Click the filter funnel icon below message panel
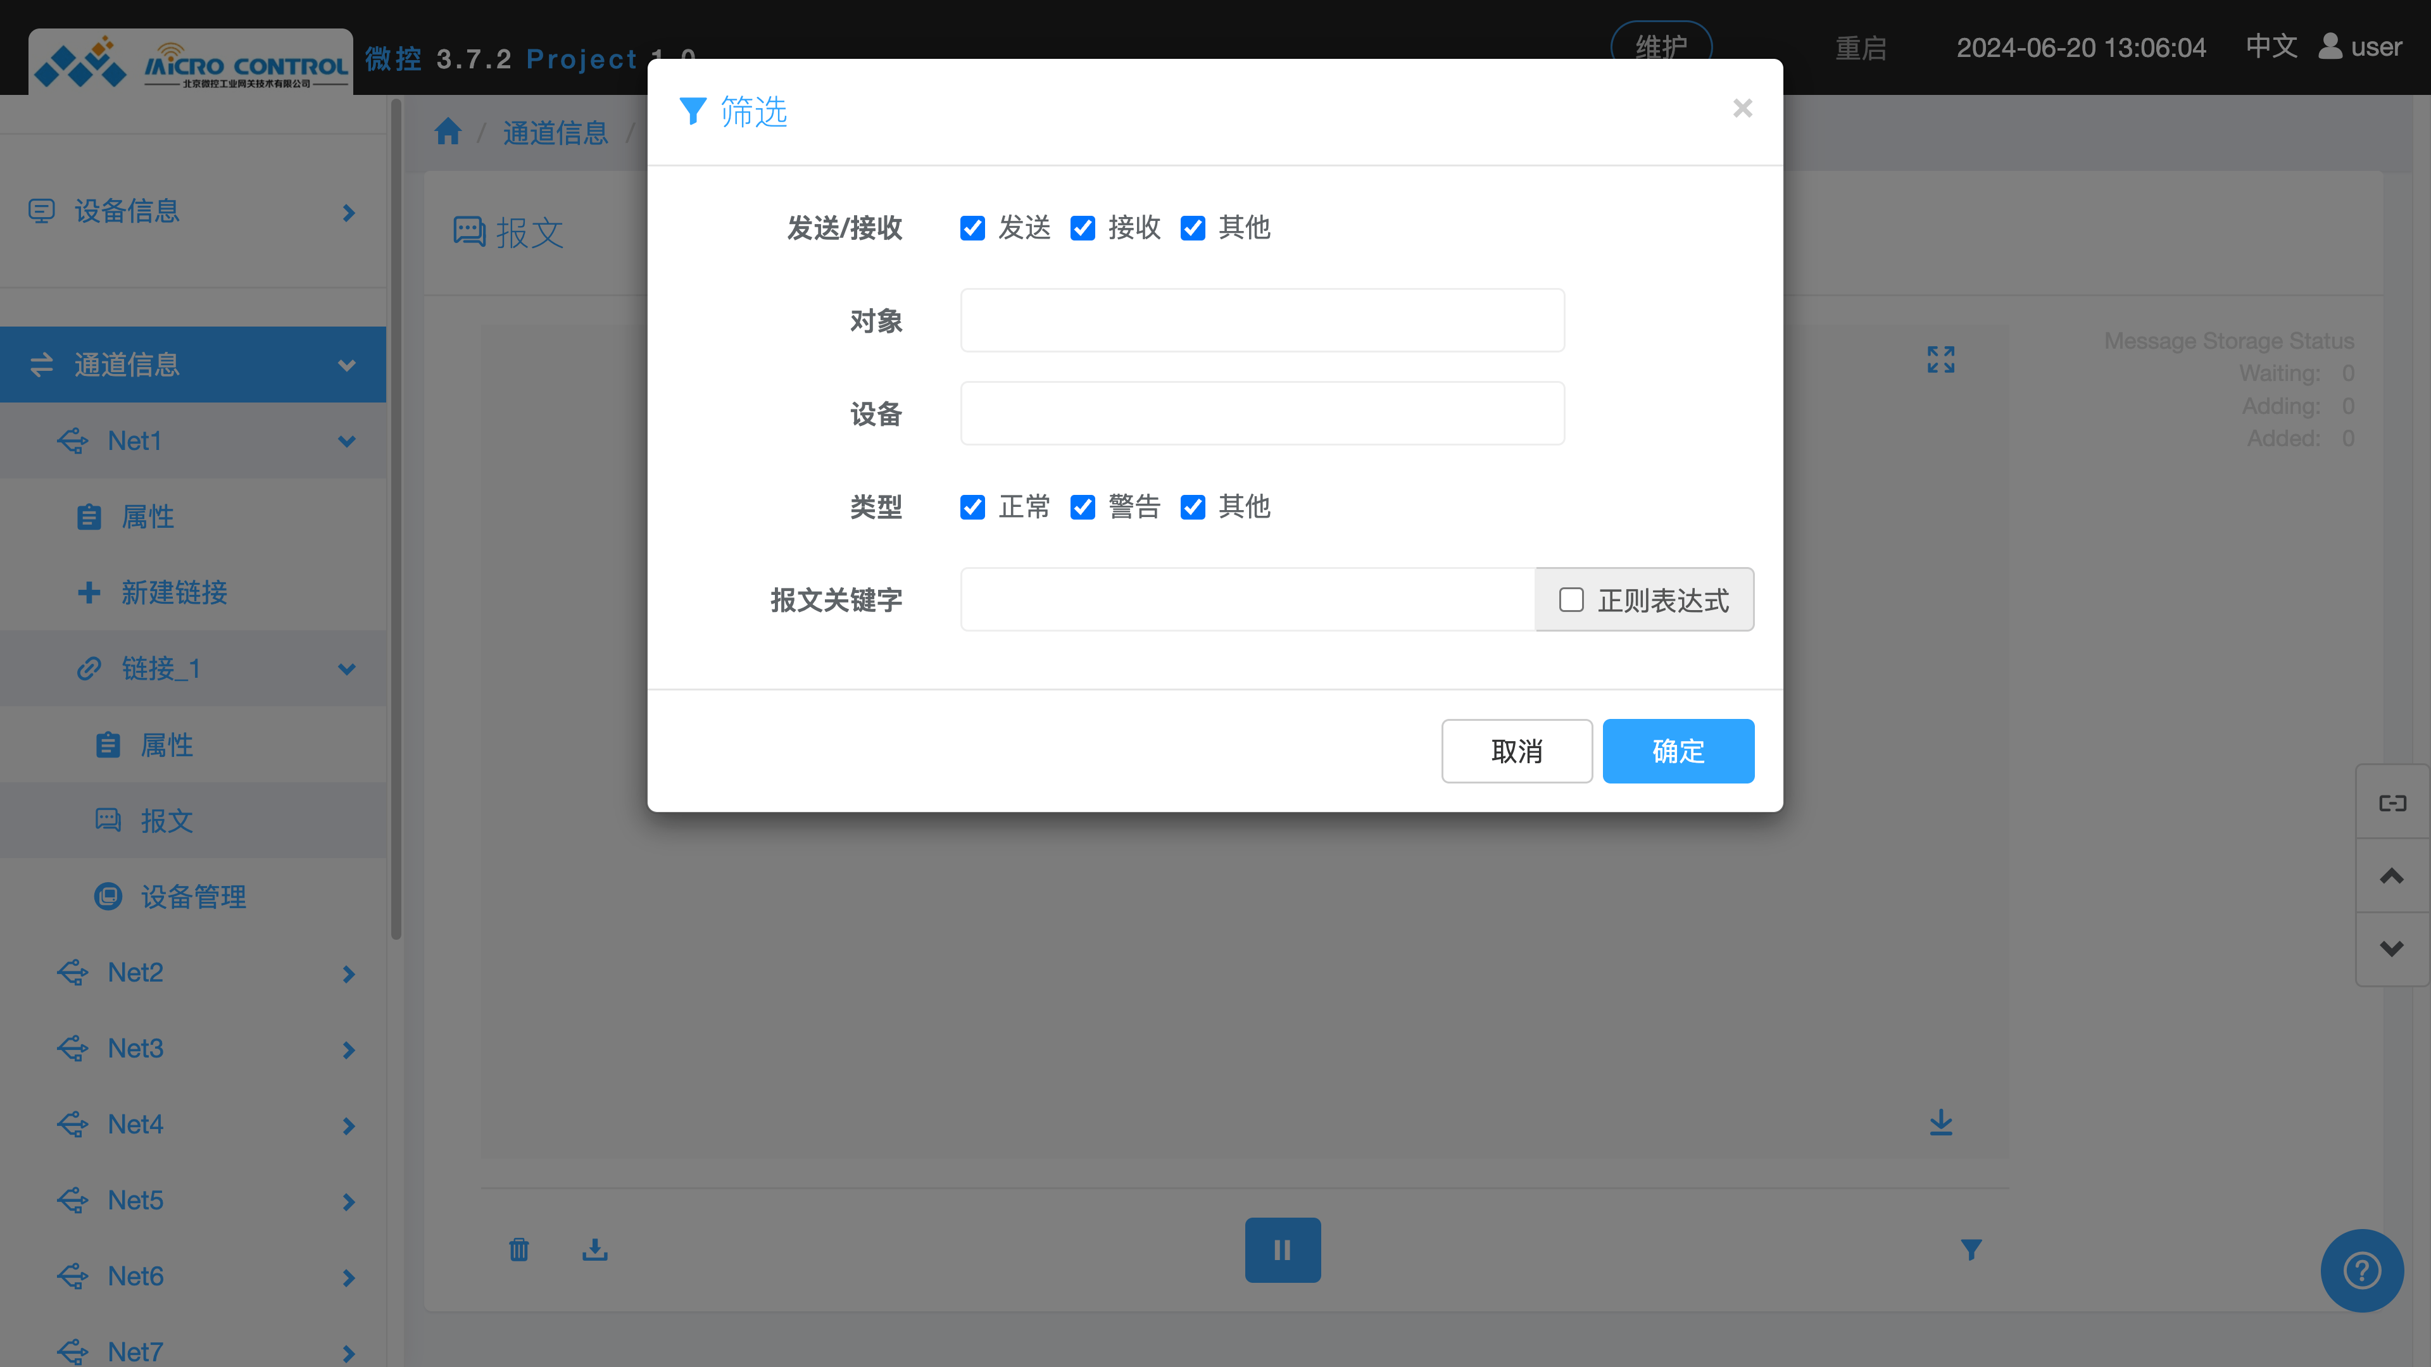Viewport: 2431px width, 1367px height. point(1971,1249)
